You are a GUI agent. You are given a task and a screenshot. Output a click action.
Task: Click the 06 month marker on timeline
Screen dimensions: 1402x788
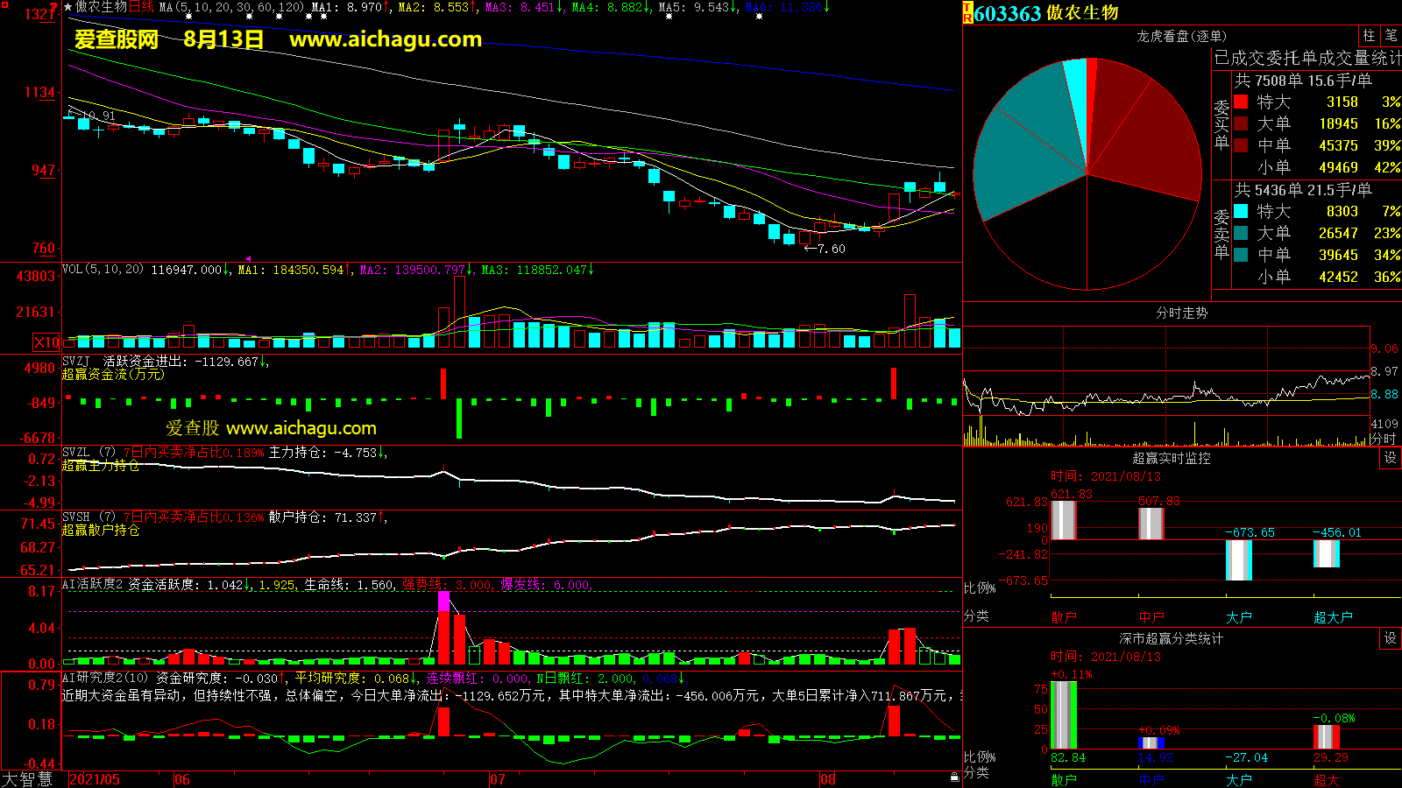pyautogui.click(x=182, y=779)
